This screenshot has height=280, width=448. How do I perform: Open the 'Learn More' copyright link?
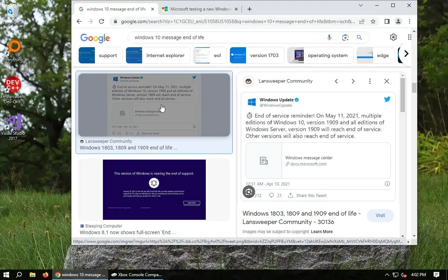(322, 232)
